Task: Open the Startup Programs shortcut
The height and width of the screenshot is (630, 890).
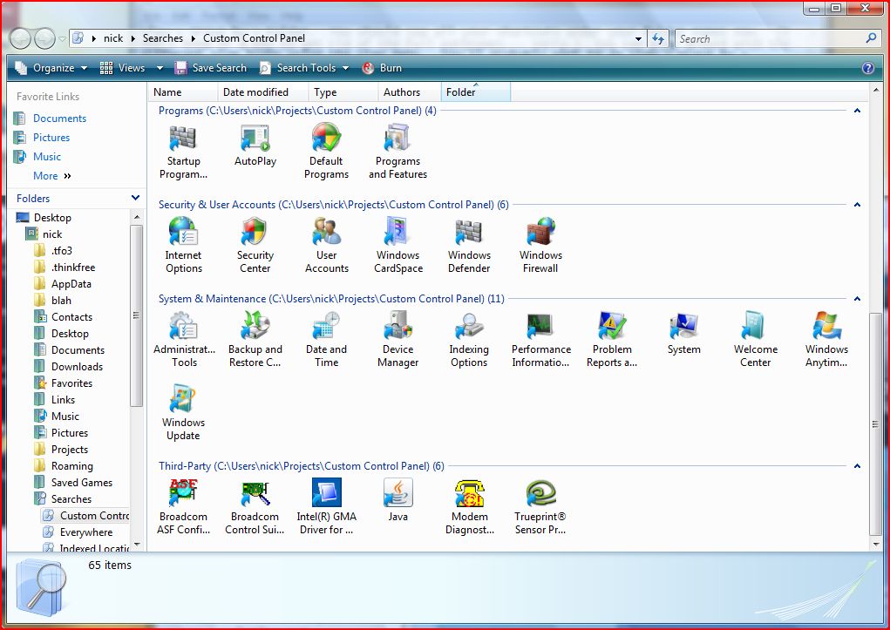Action: pos(183,152)
